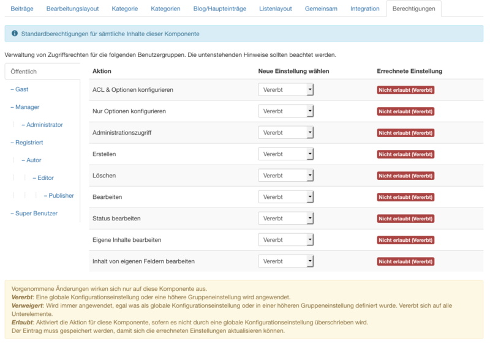Click 'Standardberechtigungen für sämtliche Inhalte' notice text
490x344 pixels.
tap(110, 34)
